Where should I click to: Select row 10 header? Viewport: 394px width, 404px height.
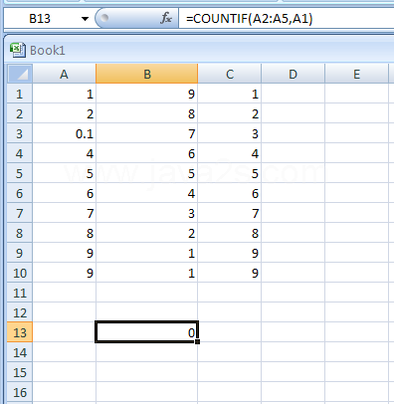click(20, 273)
